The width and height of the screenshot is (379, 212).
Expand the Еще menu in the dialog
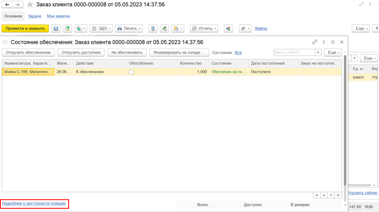point(333,53)
